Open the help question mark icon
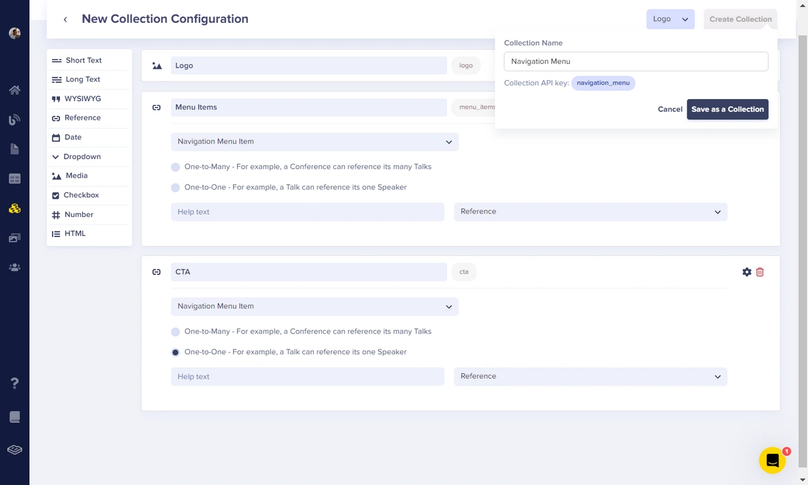 [14, 383]
